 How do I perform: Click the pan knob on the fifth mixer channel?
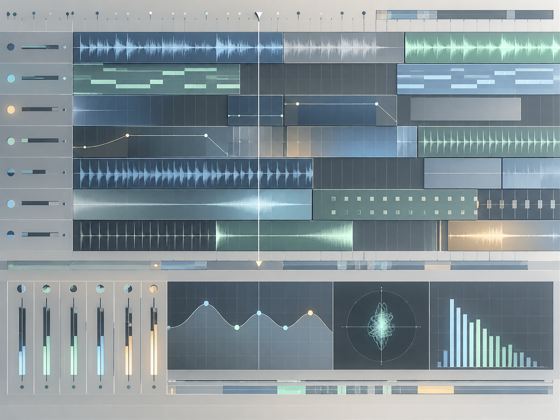click(128, 289)
